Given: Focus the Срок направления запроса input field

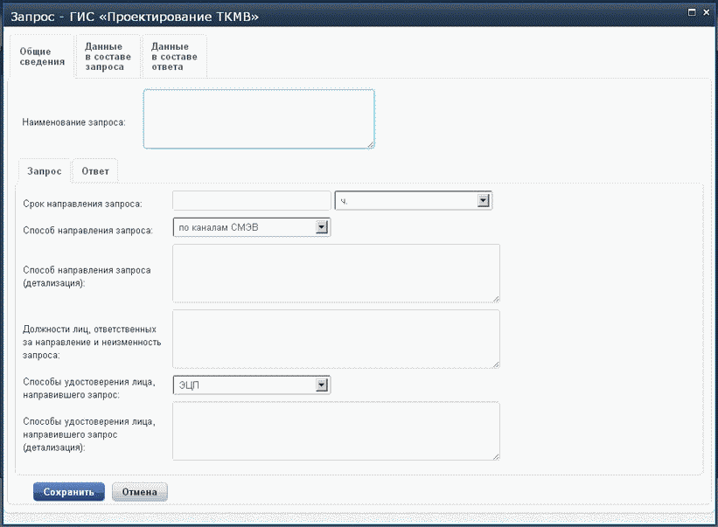Looking at the screenshot, I should point(252,201).
